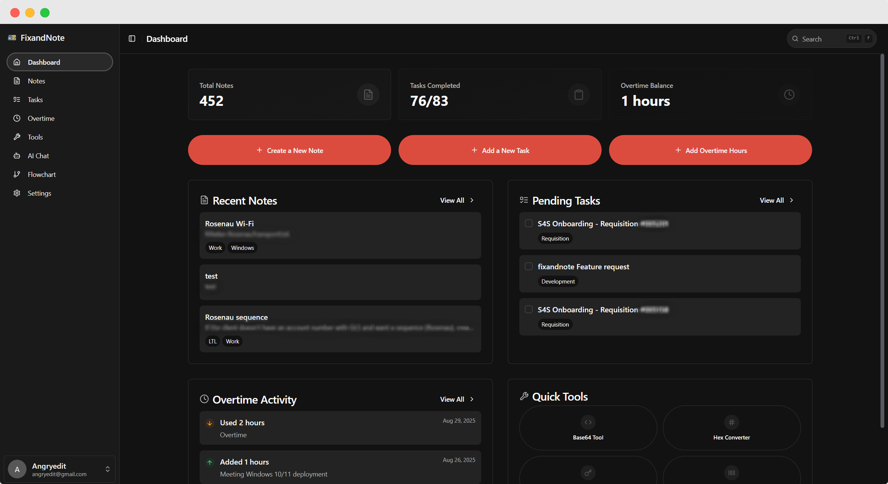Click the vertical page scrollbar
Image resolution: width=888 pixels, height=484 pixels.
pos(882,239)
